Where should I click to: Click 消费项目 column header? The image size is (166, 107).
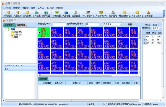tap(59, 83)
